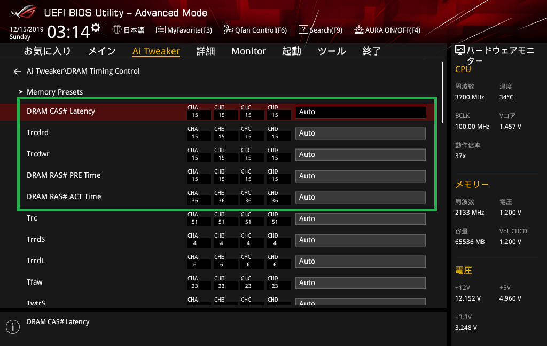Click BCLK 100.00 MHz value
The height and width of the screenshot is (346, 547).
(472, 127)
